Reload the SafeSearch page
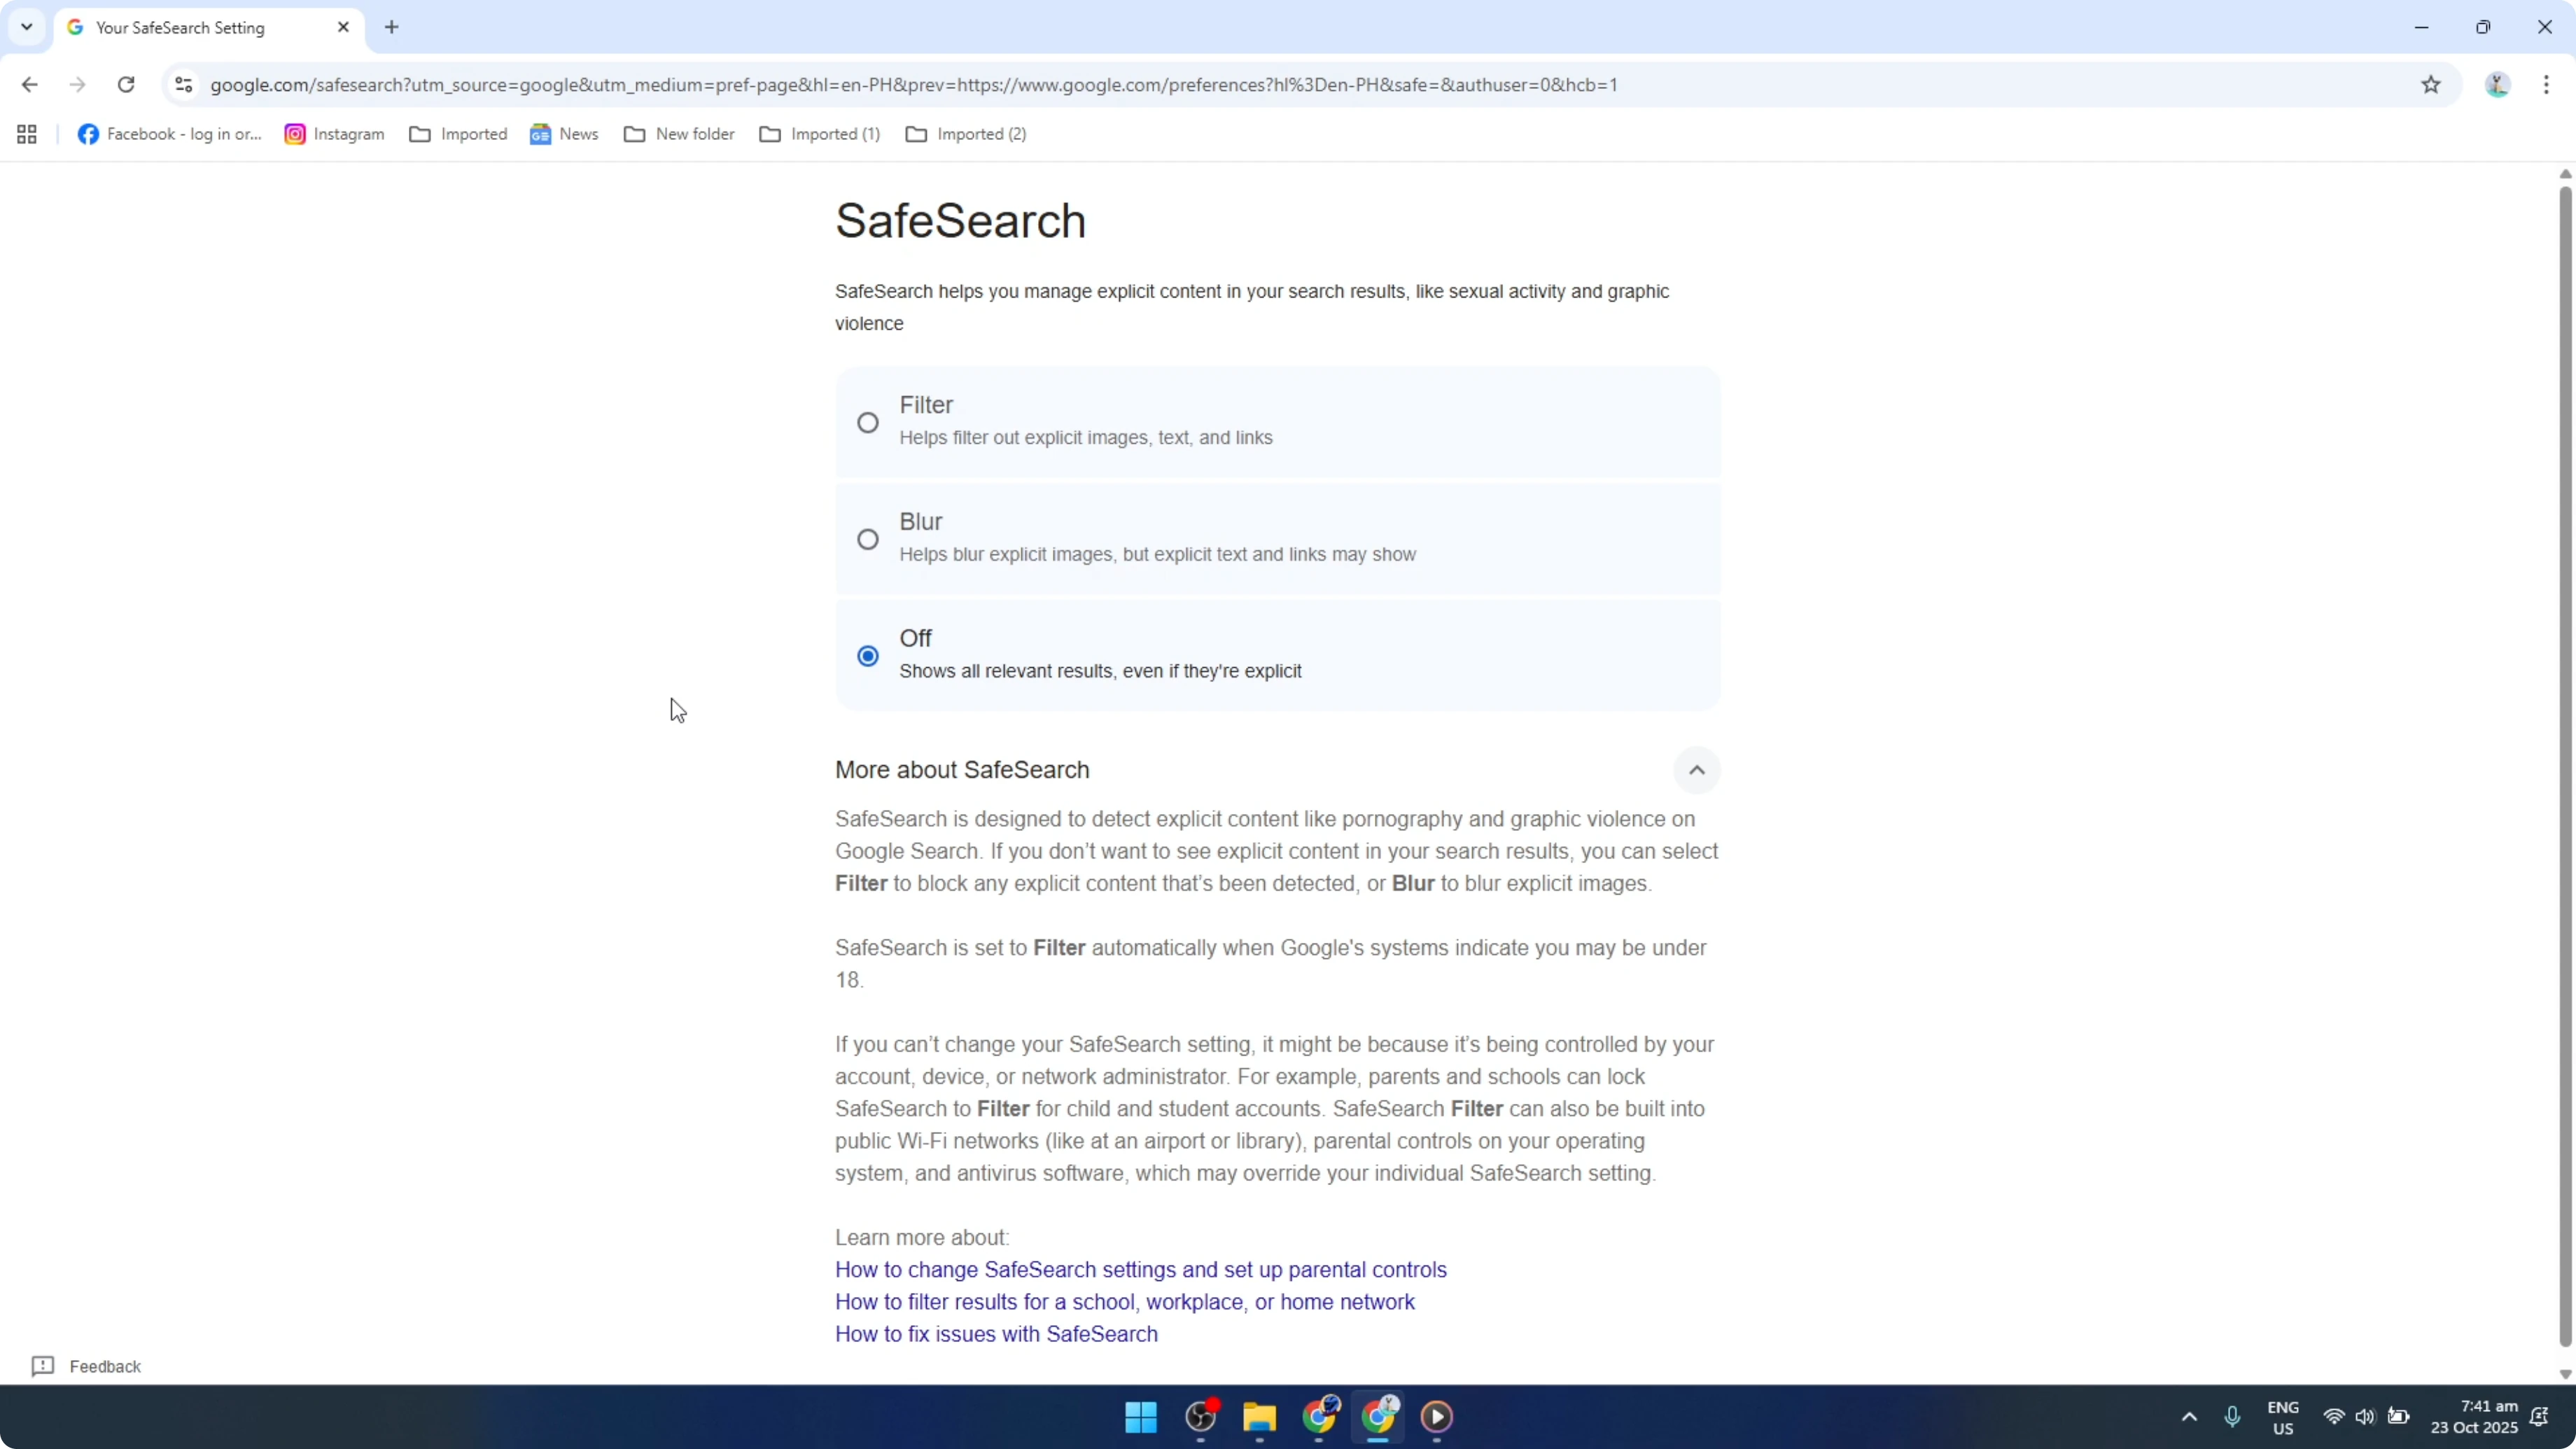The height and width of the screenshot is (1449, 2576). pos(126,84)
